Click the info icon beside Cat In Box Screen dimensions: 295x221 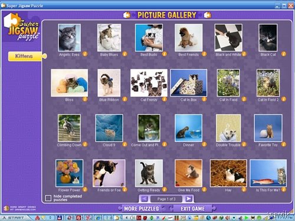(x=204, y=99)
